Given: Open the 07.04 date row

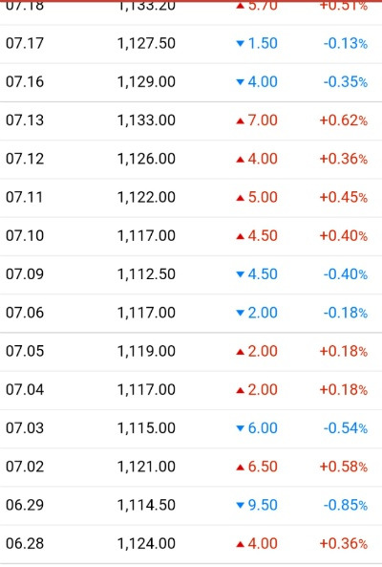Looking at the screenshot, I should click(191, 390).
